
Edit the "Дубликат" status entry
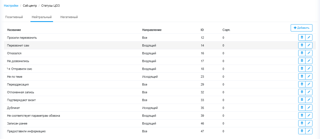pyautogui.click(x=309, y=108)
